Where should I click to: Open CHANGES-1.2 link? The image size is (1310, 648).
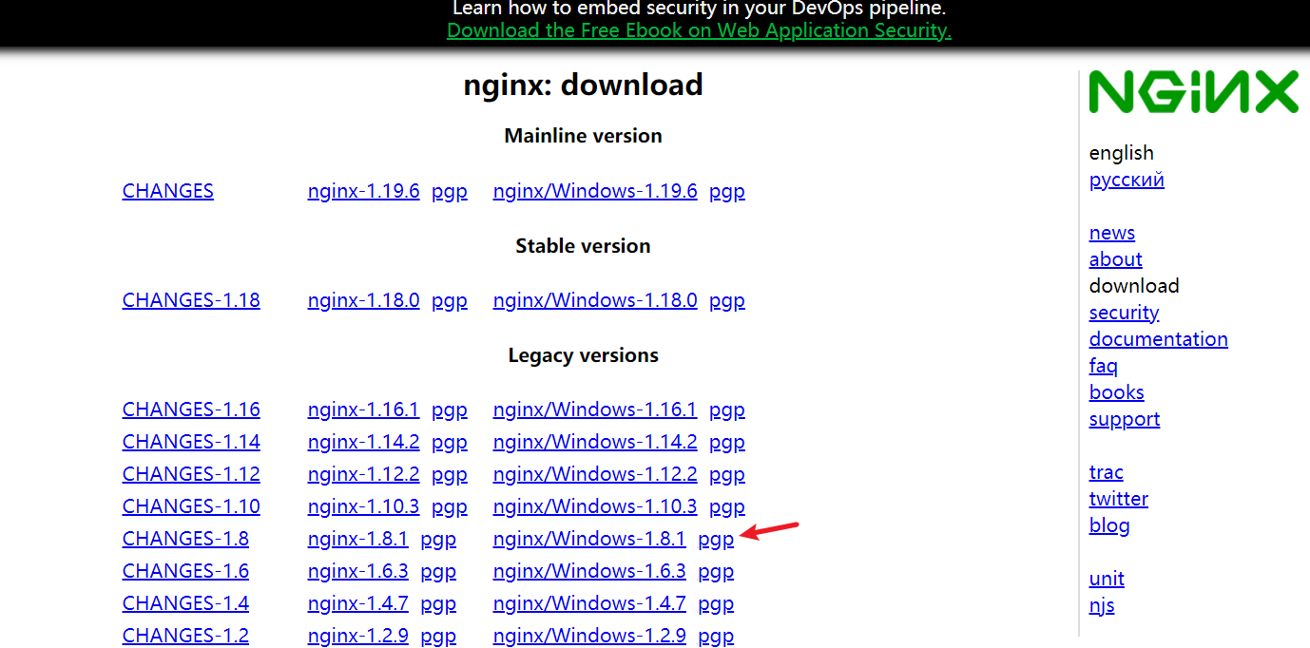pyautogui.click(x=185, y=636)
